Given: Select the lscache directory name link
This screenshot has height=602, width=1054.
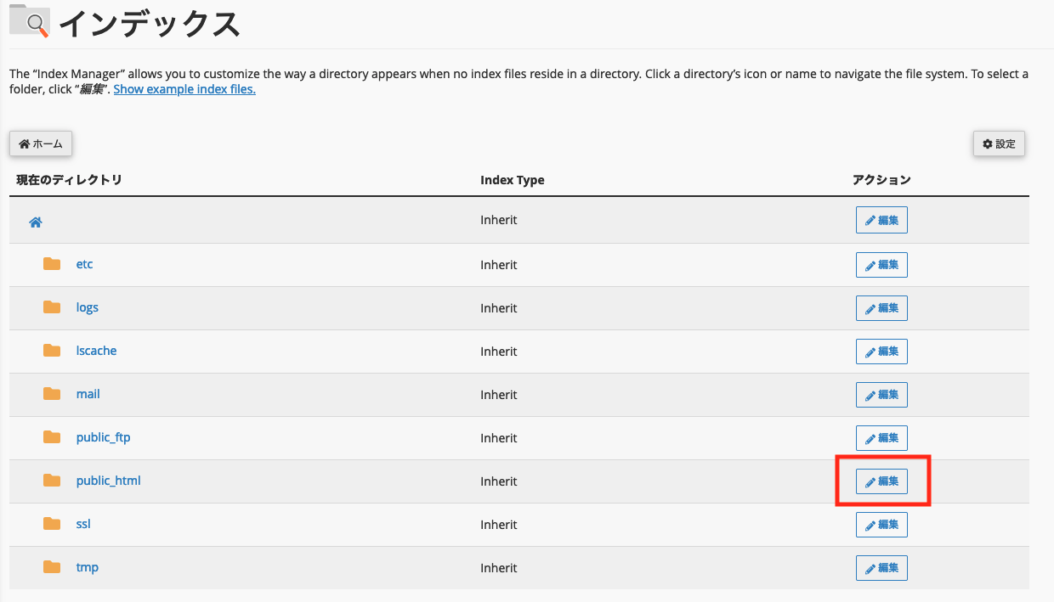Looking at the screenshot, I should coord(96,351).
